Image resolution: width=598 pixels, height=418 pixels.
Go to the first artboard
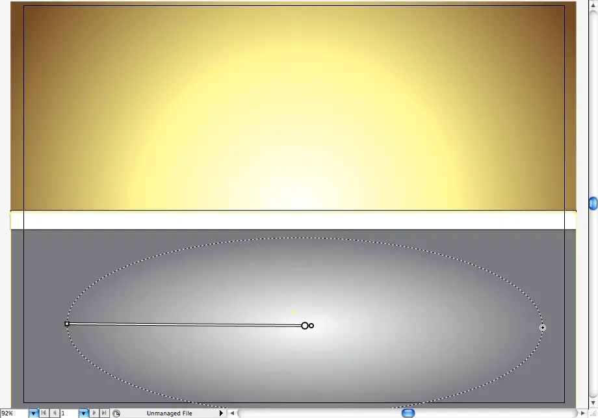pyautogui.click(x=44, y=413)
